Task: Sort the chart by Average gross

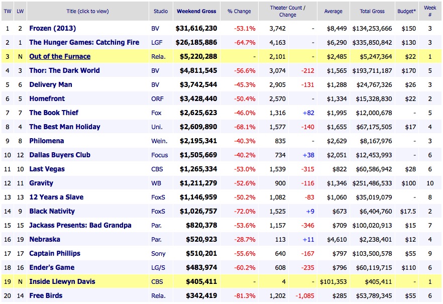Action: pos(333,11)
